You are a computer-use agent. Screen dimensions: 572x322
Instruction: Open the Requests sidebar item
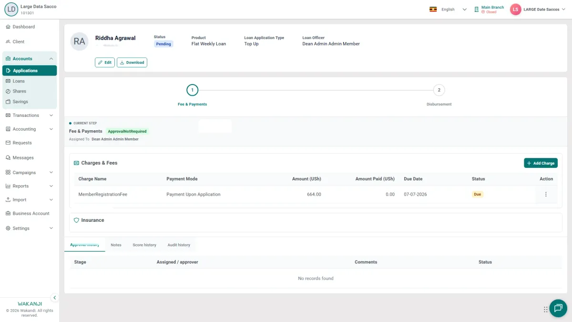click(x=22, y=143)
